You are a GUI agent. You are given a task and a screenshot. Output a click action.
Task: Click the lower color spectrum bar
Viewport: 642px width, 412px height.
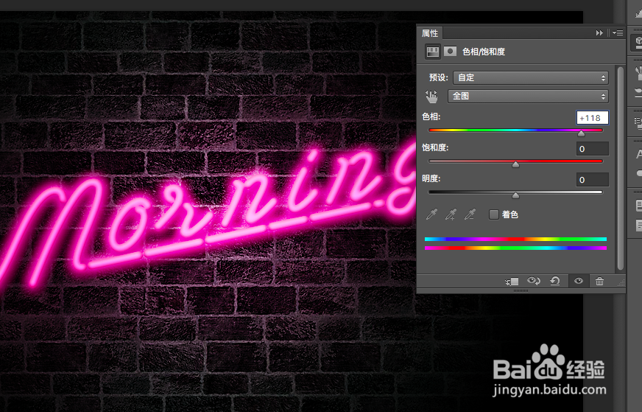pos(515,248)
